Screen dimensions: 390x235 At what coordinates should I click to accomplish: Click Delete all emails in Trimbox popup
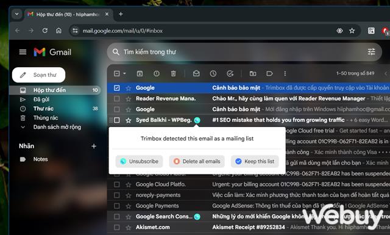point(197,161)
